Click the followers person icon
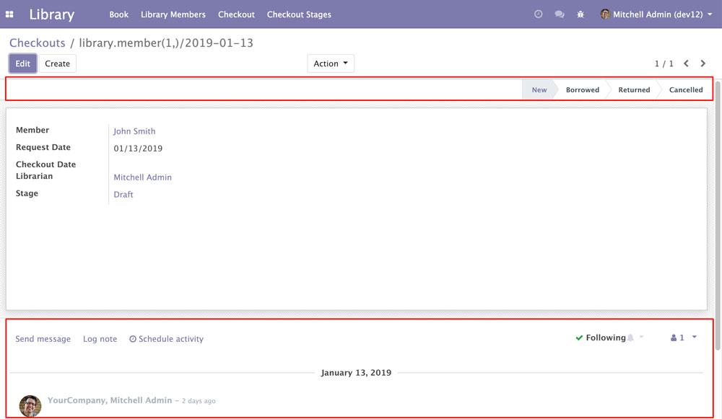Image resolution: width=722 pixels, height=419 pixels. 674,338
